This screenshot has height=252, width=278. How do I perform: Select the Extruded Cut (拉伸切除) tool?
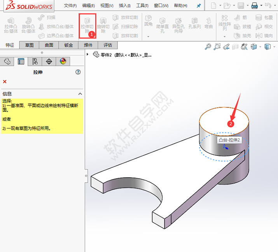click(x=87, y=26)
